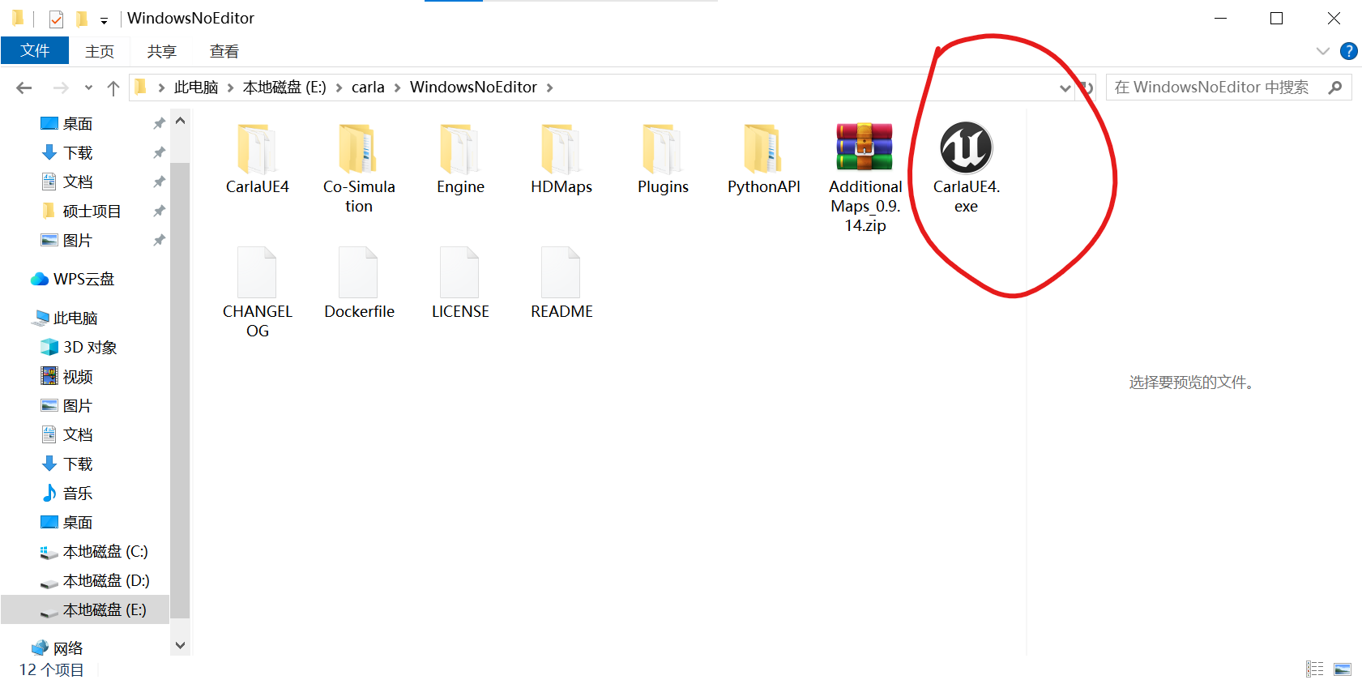Click the new folder quick access icon

coord(81,19)
